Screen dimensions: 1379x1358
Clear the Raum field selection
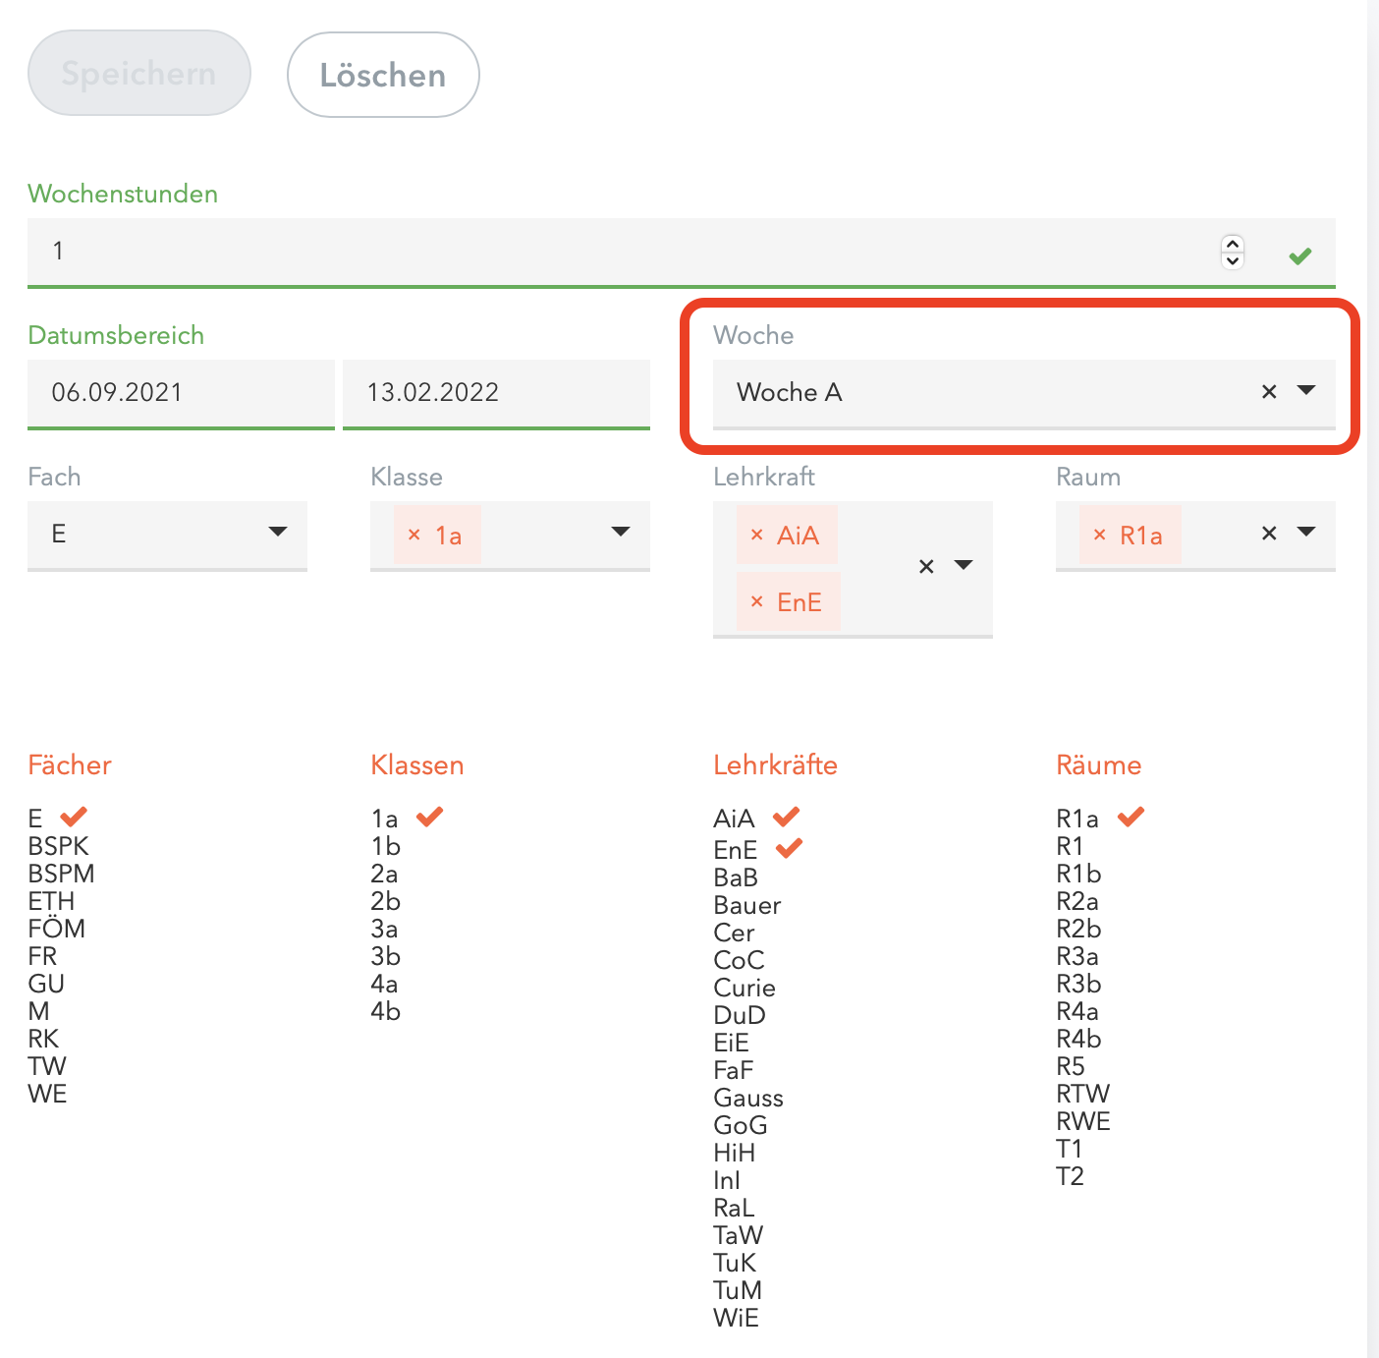[x=1269, y=533]
